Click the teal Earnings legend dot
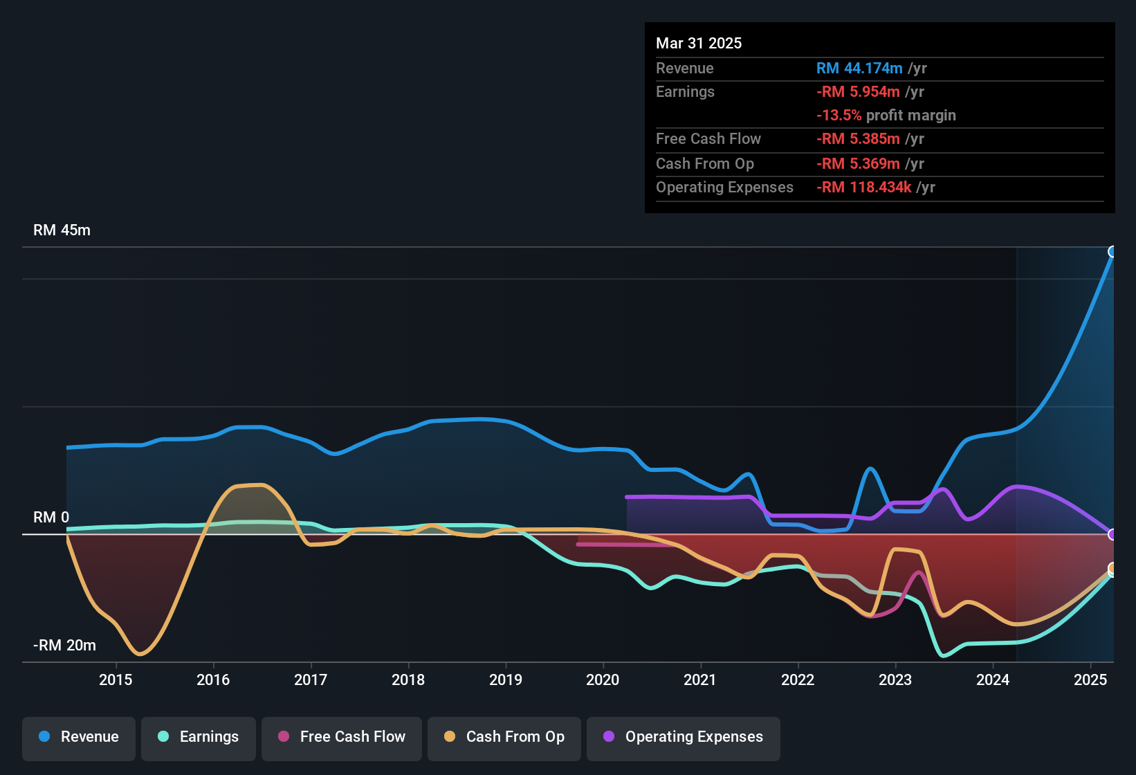This screenshot has width=1136, height=775. coord(163,736)
